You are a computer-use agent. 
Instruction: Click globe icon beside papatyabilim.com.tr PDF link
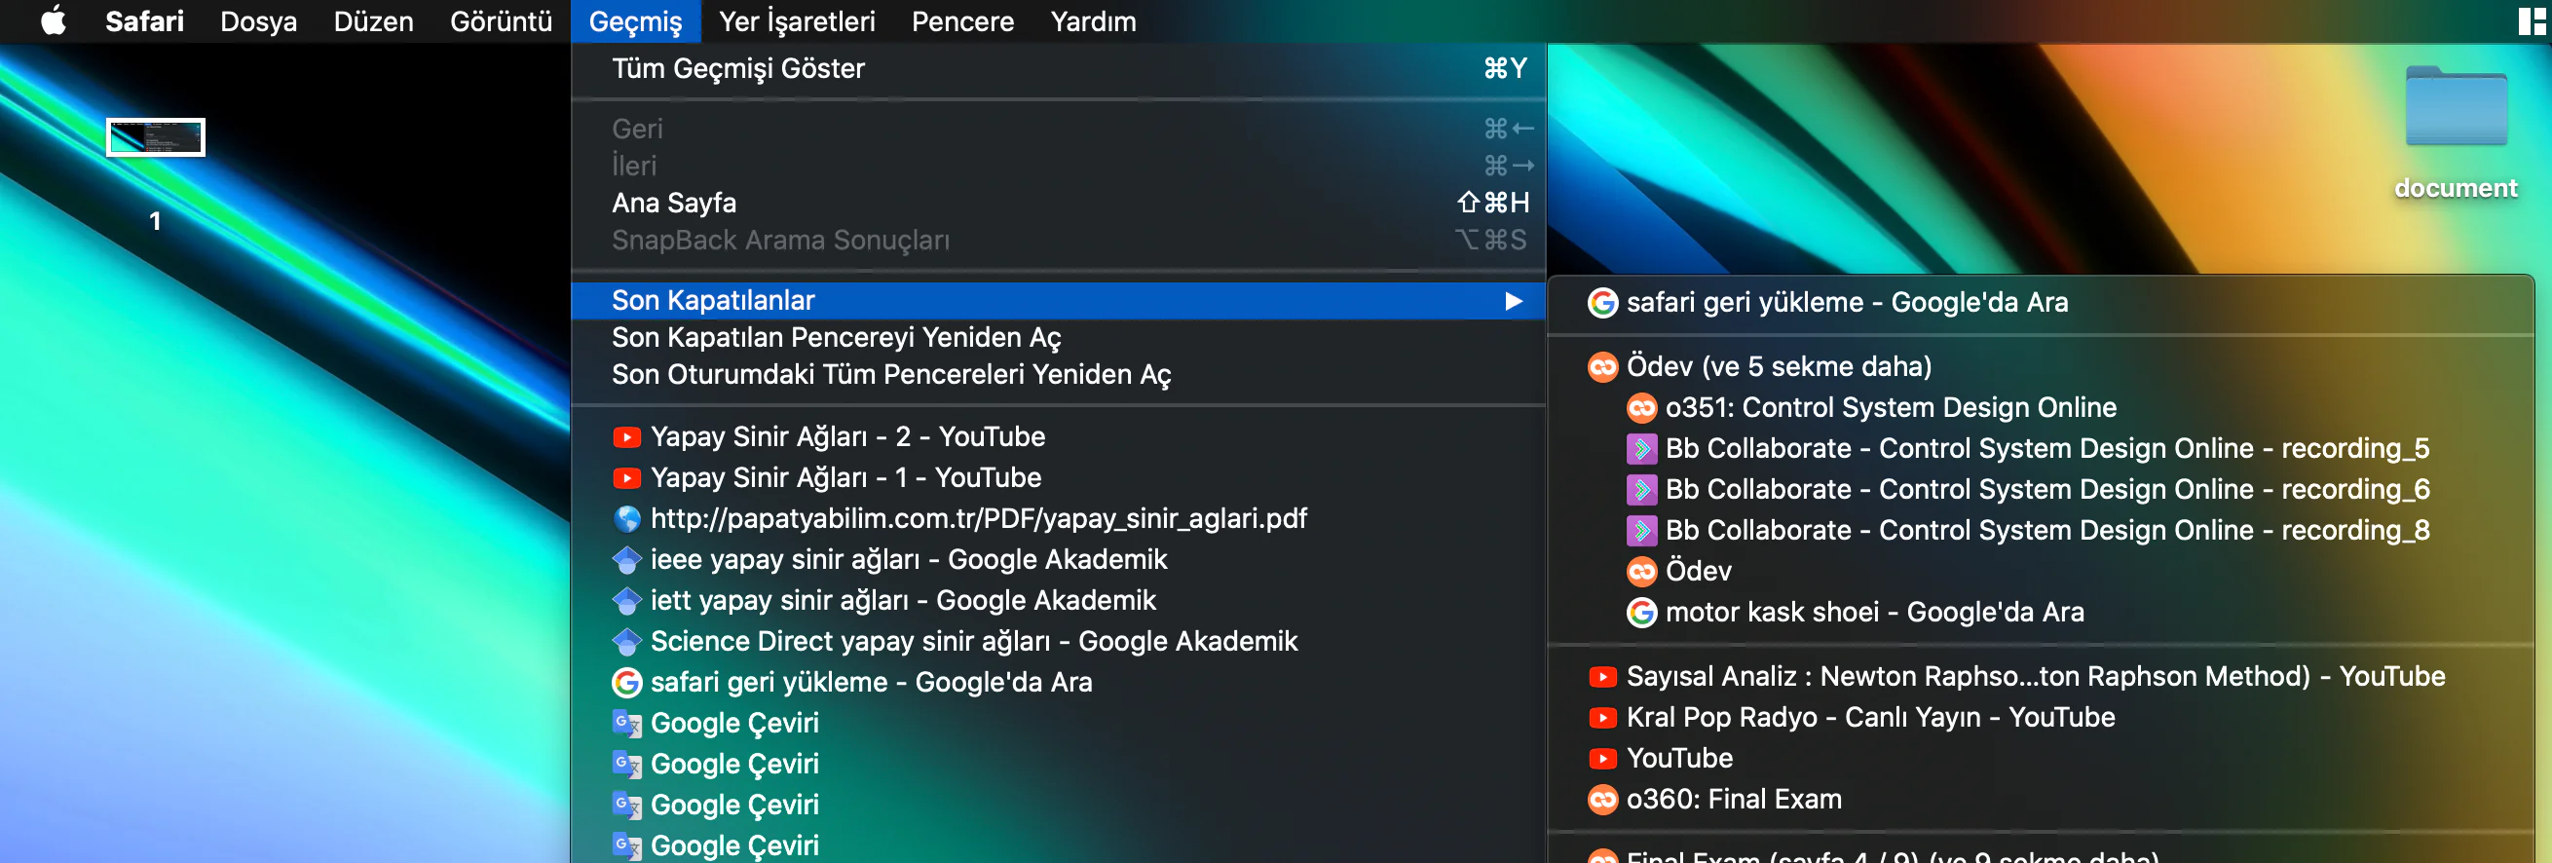626,519
